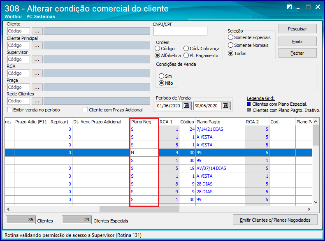325x241 pixels.
Task: Click Cliente Principal Código input field
Action: click(19, 45)
